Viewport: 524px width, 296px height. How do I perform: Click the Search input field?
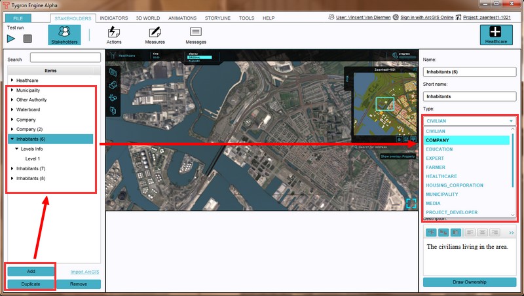click(x=64, y=59)
